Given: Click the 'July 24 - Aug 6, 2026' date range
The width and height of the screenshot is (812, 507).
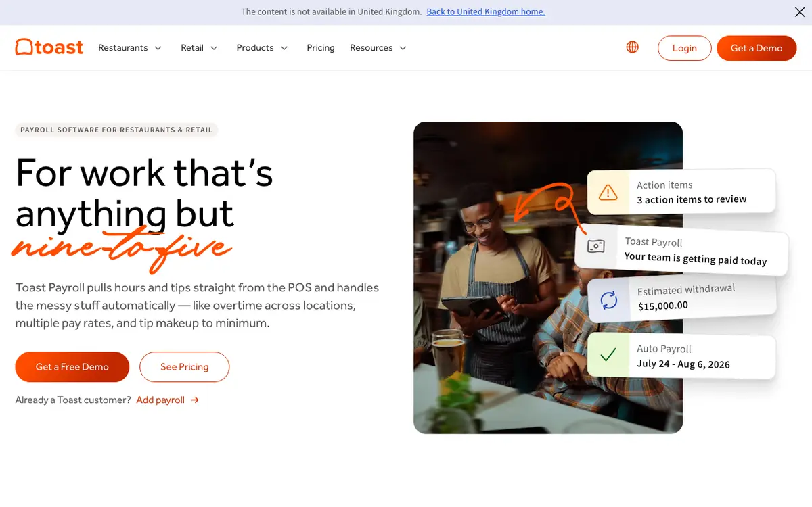Looking at the screenshot, I should click(683, 364).
